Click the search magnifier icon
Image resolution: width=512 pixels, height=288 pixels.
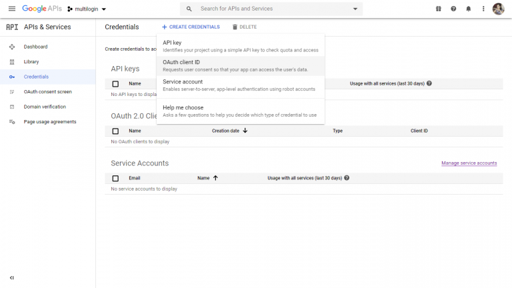pos(189,9)
